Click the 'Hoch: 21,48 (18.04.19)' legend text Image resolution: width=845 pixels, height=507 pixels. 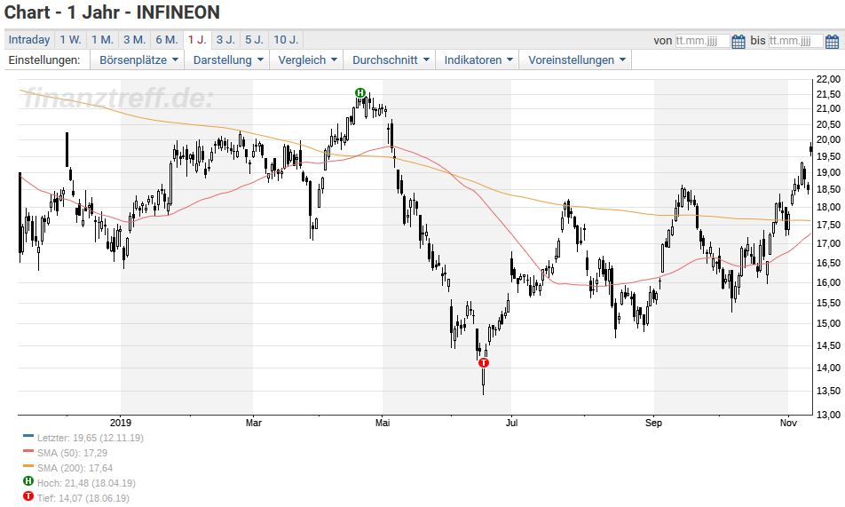(86, 483)
